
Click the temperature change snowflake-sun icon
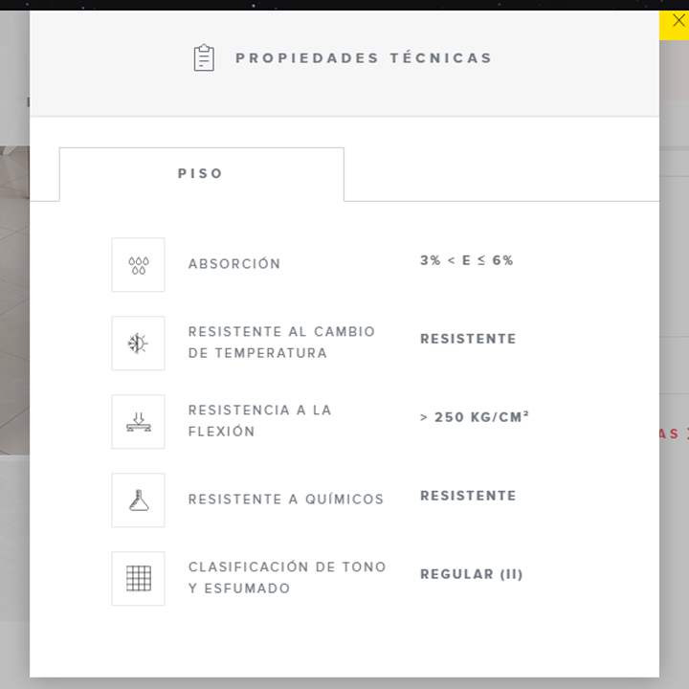pyautogui.click(x=139, y=344)
